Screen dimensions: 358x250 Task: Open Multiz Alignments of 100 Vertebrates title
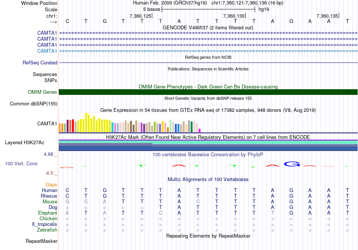(x=208, y=179)
